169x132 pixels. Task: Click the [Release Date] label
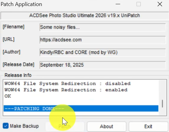pos(18,64)
